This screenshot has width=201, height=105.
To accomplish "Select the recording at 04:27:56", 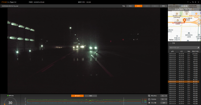I will point(184,64).
